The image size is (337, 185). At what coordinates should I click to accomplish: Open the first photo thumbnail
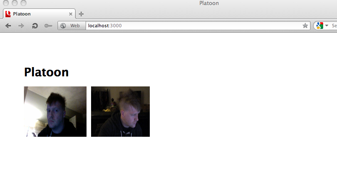[55, 112]
